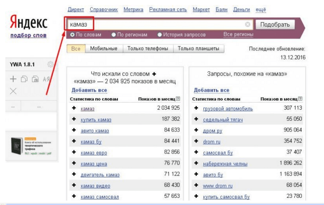
Task: Click the YWA plus add icon
Action: tap(13, 79)
